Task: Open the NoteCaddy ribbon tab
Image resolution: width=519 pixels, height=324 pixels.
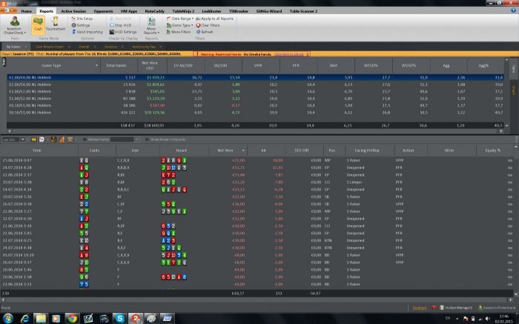Action: coord(154,11)
